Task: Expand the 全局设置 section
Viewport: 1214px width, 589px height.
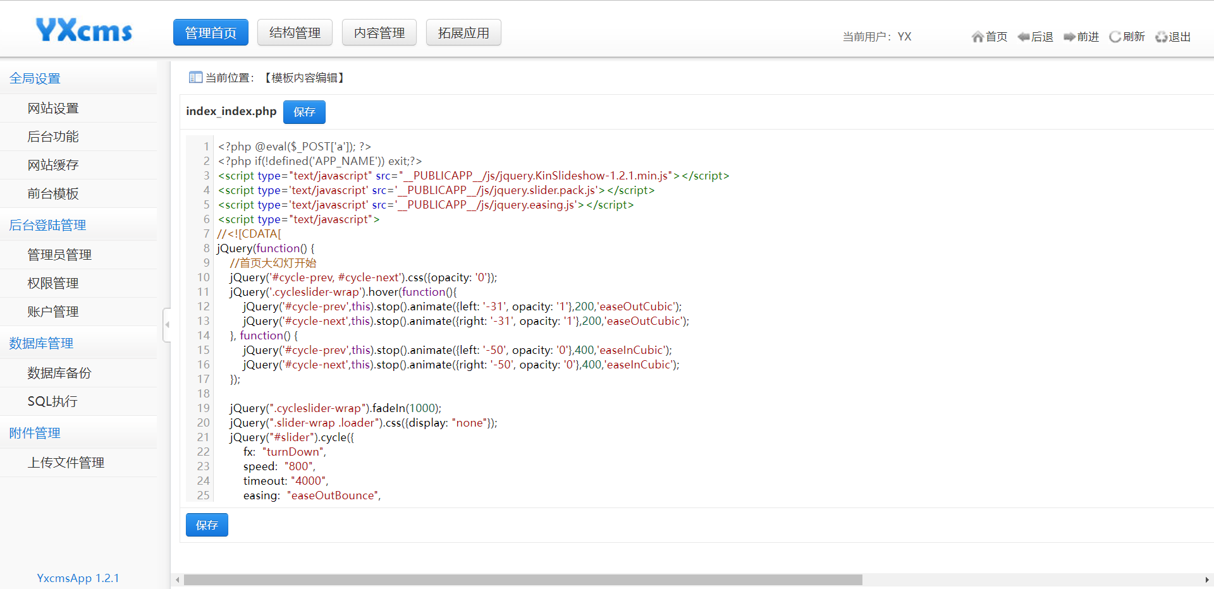Action: 78,78
